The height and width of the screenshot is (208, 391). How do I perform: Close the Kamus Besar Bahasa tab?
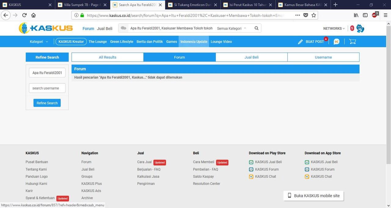pos(325,5)
